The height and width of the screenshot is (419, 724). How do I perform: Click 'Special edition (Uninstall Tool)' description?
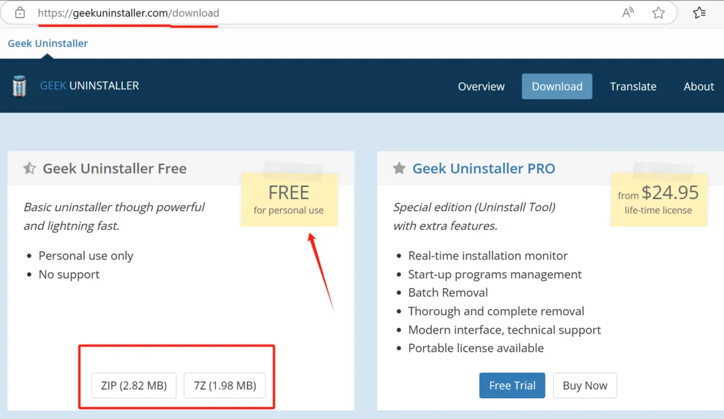pos(474,207)
